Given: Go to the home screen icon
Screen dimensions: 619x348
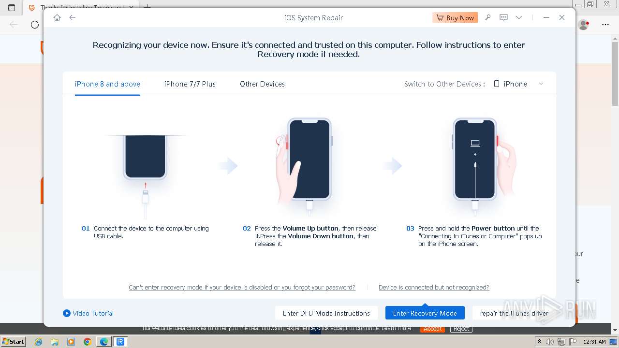Looking at the screenshot, I should (x=57, y=17).
